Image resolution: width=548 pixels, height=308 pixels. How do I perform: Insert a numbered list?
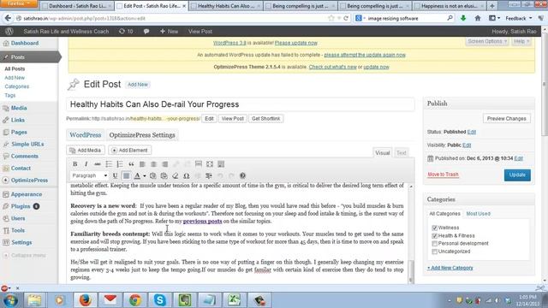click(x=120, y=164)
